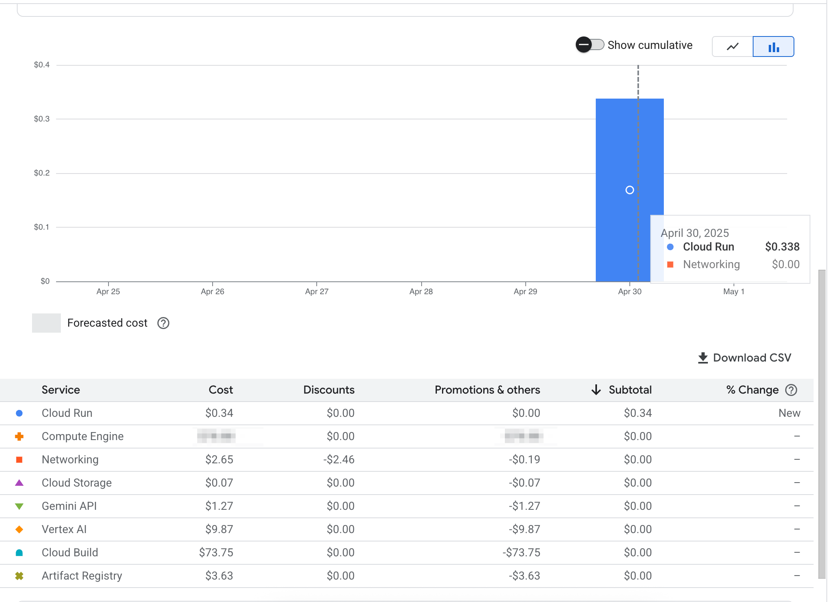Screen dimensions: 832x602
Task: Toggle the Show cumulative switch
Action: 590,45
